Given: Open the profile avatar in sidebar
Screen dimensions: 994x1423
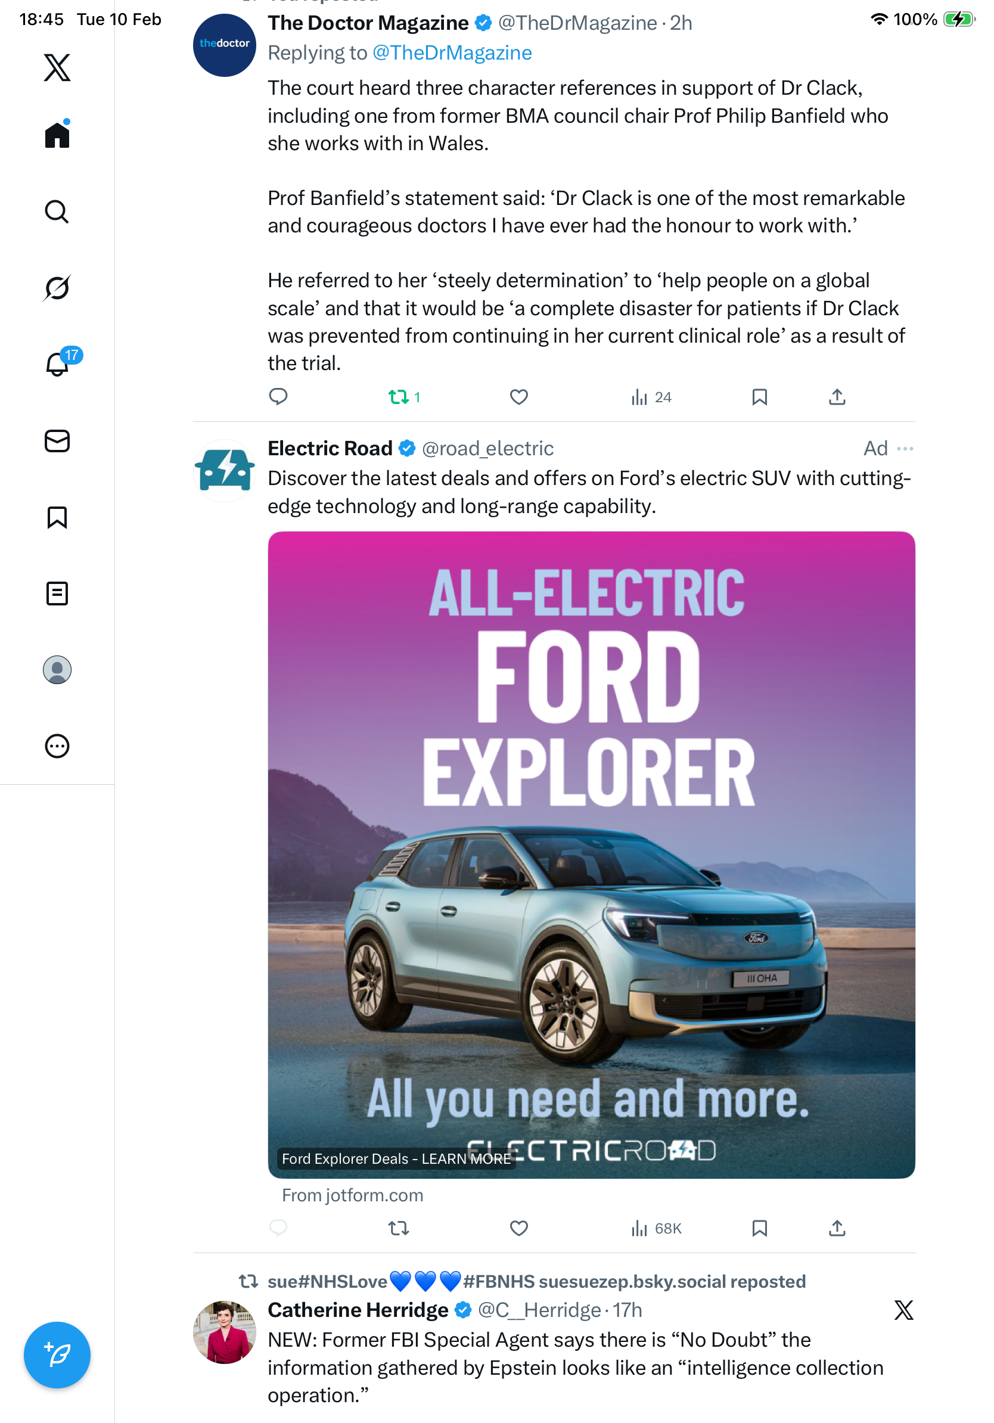Looking at the screenshot, I should (x=57, y=669).
